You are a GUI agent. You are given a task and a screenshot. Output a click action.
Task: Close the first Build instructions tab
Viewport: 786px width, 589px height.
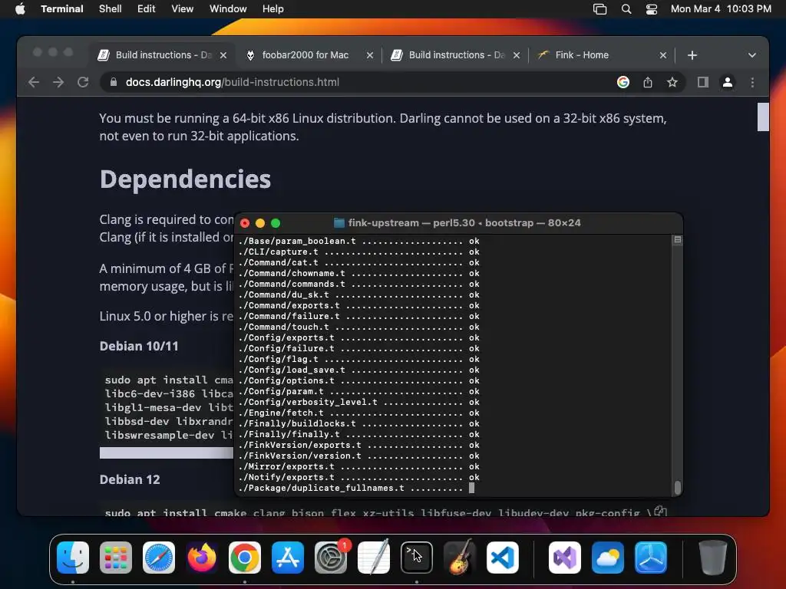pyautogui.click(x=223, y=55)
